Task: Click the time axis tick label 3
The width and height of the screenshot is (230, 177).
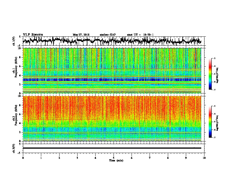Action: [77, 158]
